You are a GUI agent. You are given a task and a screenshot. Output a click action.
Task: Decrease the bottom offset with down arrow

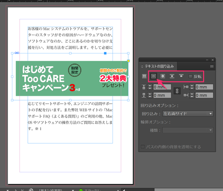click(x=150, y=97)
